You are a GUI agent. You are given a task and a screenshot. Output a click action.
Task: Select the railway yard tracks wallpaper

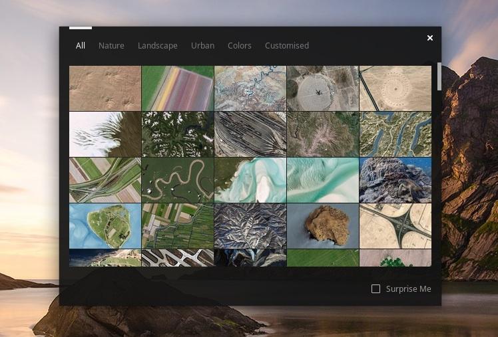click(250, 134)
